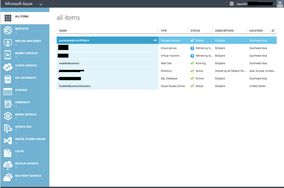Open SQL Databases DB icon
The height and width of the screenshot is (188, 284).
point(8,79)
